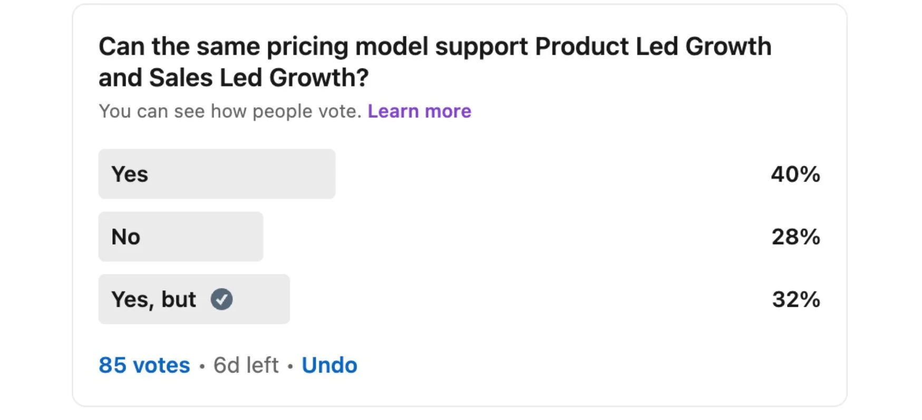
Task: Click the 32% result percentage
Action: (x=795, y=299)
